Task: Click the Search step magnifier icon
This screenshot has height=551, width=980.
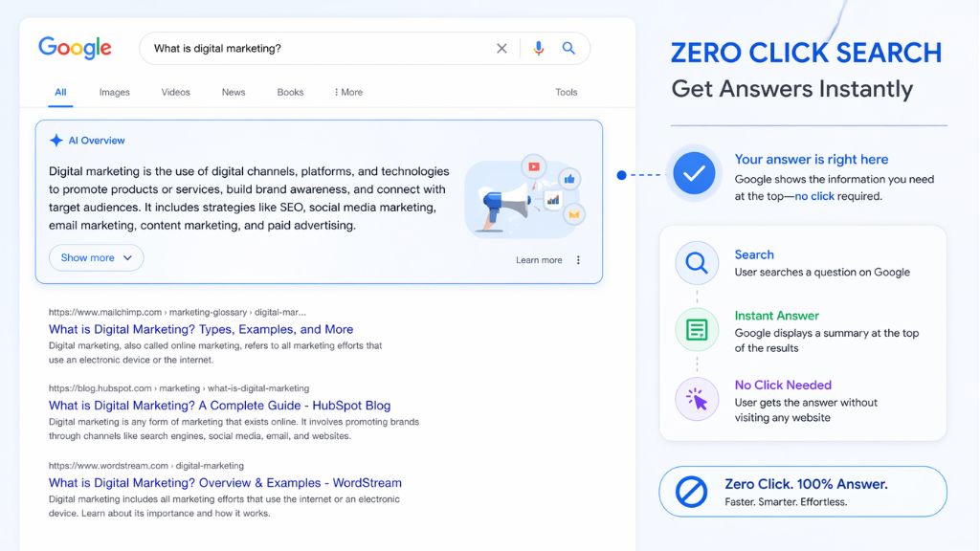Action: click(697, 263)
